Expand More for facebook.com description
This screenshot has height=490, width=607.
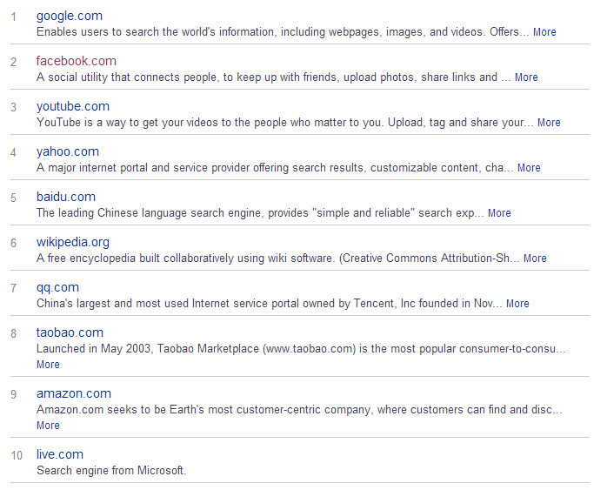526,77
